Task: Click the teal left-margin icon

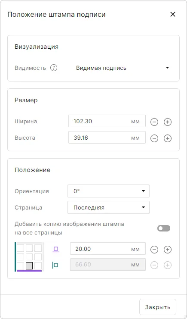Action: (55, 265)
